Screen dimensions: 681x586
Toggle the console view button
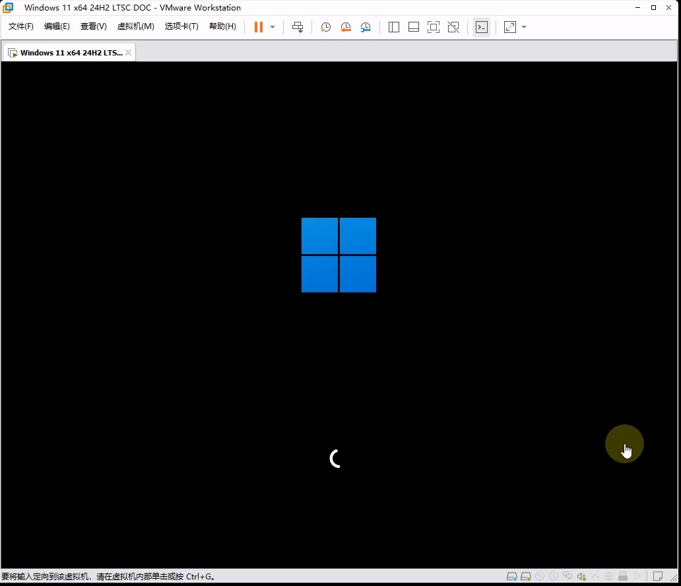coord(482,27)
